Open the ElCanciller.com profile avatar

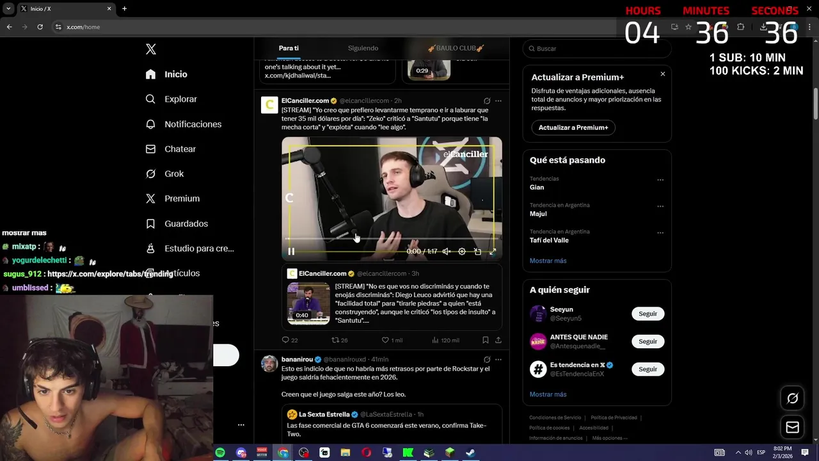pyautogui.click(x=269, y=105)
